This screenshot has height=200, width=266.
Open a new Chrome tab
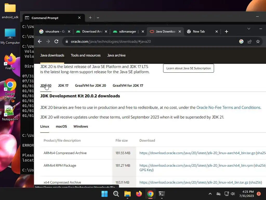(227, 32)
